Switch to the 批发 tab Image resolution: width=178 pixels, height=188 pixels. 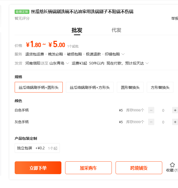(x=77, y=30)
